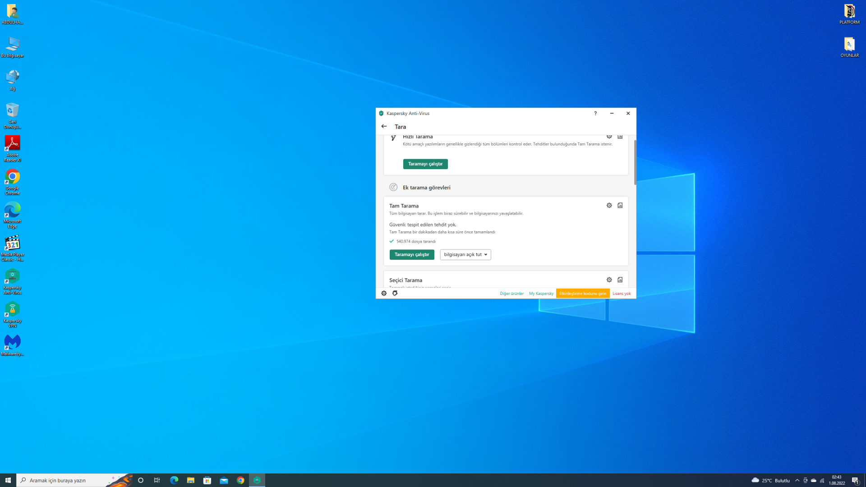This screenshot has width=866, height=487.
Task: Run the Tam Tarama scan button
Action: (x=412, y=255)
